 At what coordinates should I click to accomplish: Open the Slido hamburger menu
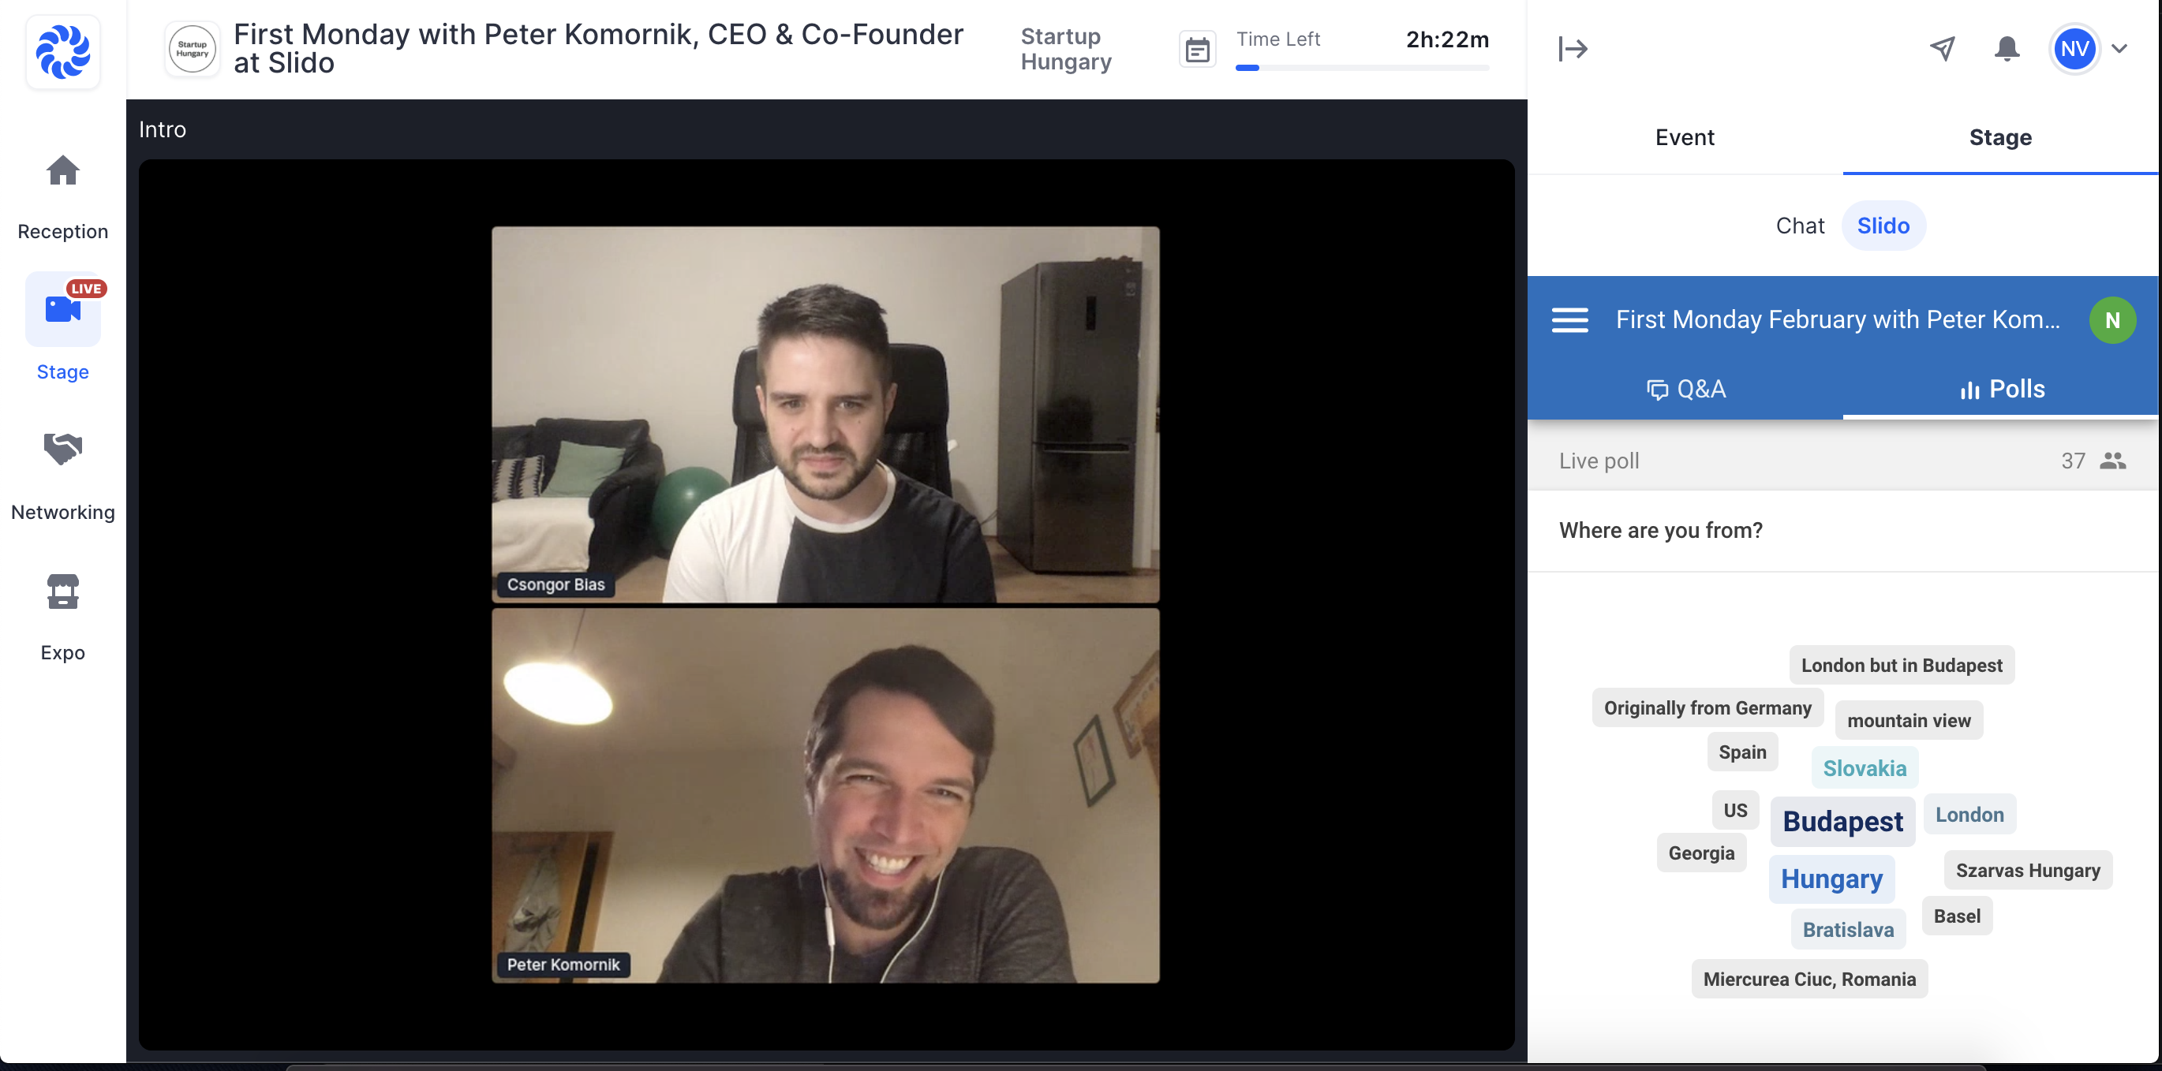(1569, 319)
